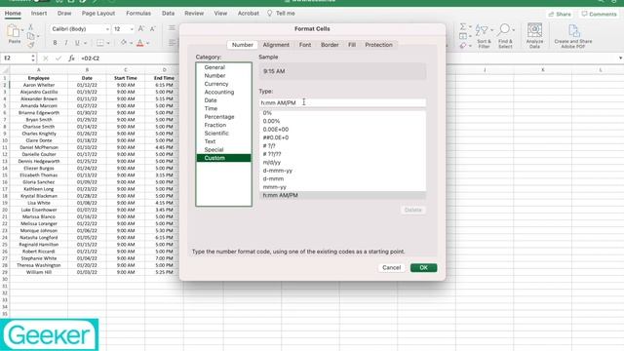Click the Cut scissors icon
Image resolution: width=624 pixels, height=351 pixels.
[30, 27]
